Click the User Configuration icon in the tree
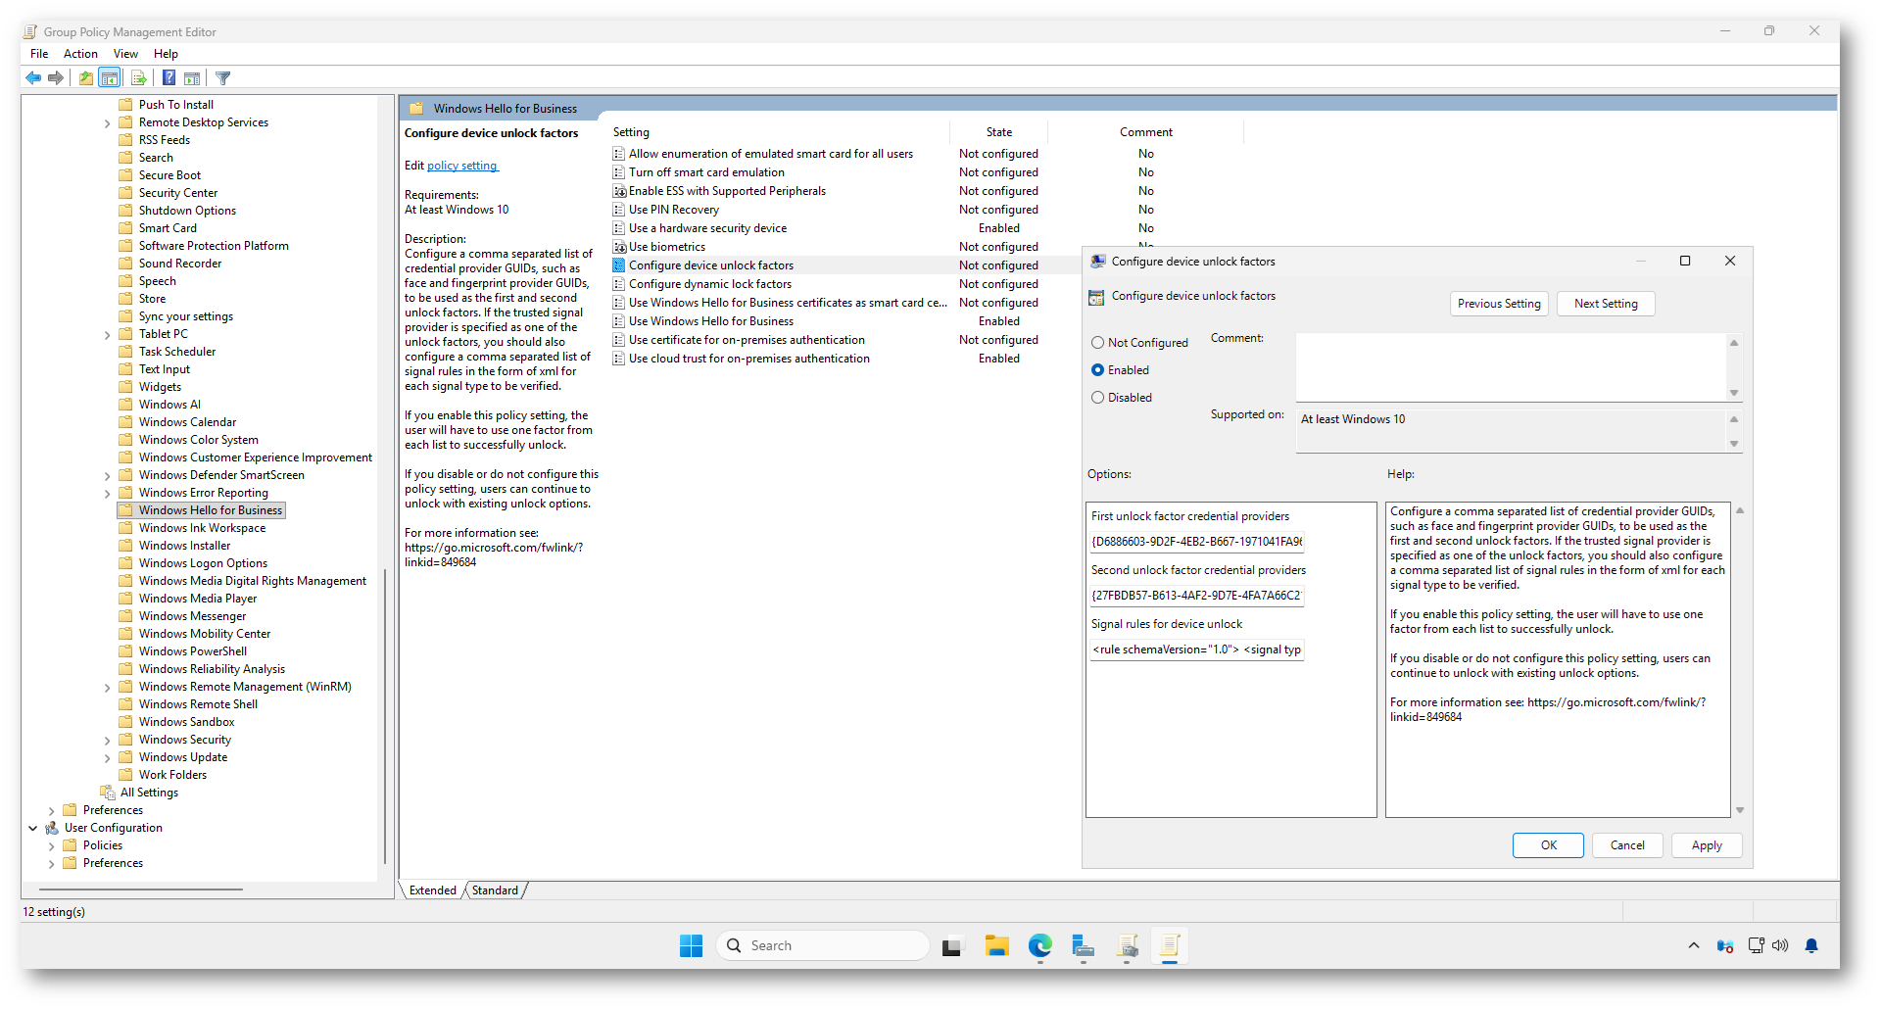Screen dimensions: 1881x1010 click(52, 828)
